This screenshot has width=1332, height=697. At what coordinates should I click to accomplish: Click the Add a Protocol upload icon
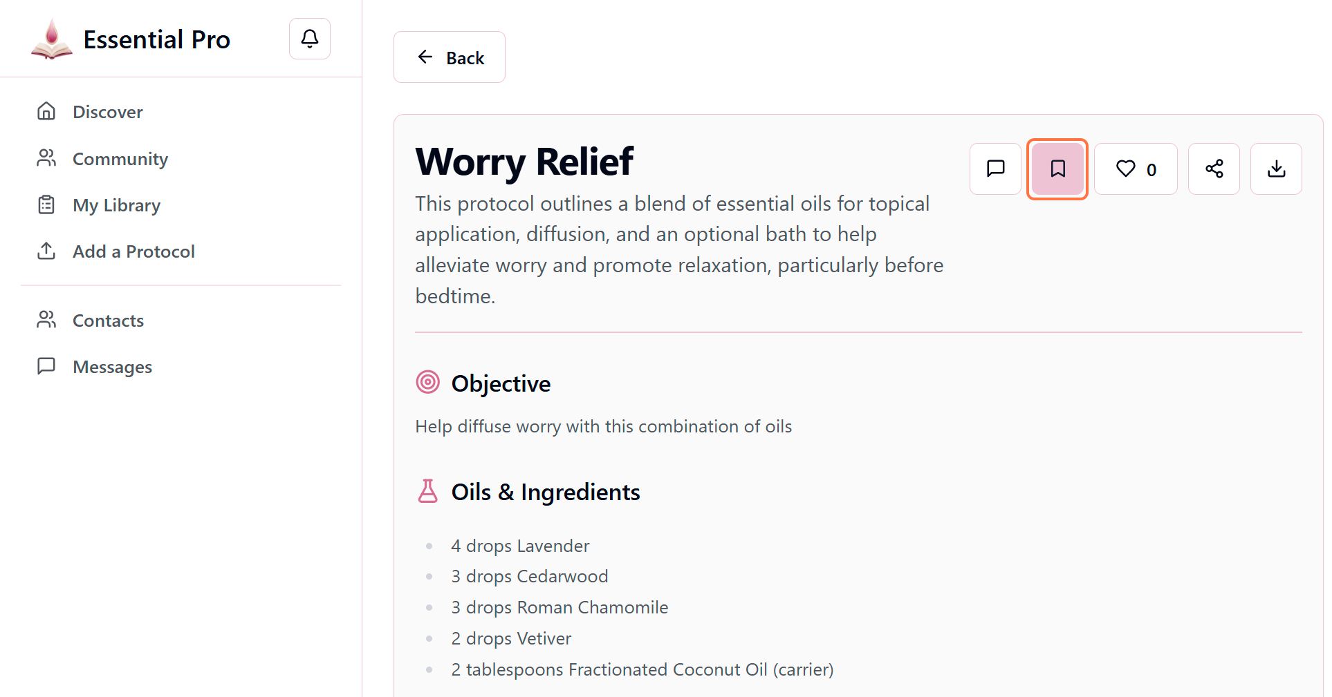pos(46,251)
